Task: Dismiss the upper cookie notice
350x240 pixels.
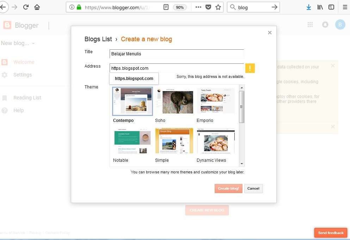Action: 333,66
